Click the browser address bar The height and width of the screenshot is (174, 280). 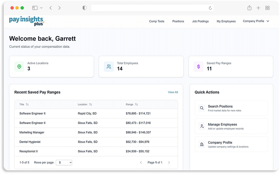click(x=152, y=8)
